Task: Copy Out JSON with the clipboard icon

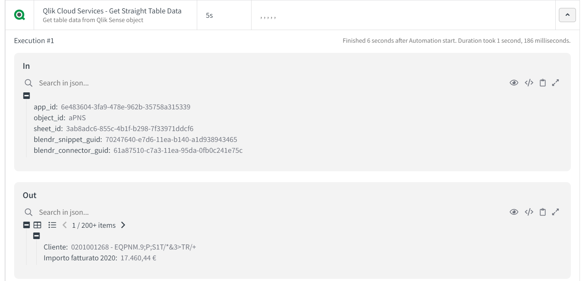Action: pos(543,212)
